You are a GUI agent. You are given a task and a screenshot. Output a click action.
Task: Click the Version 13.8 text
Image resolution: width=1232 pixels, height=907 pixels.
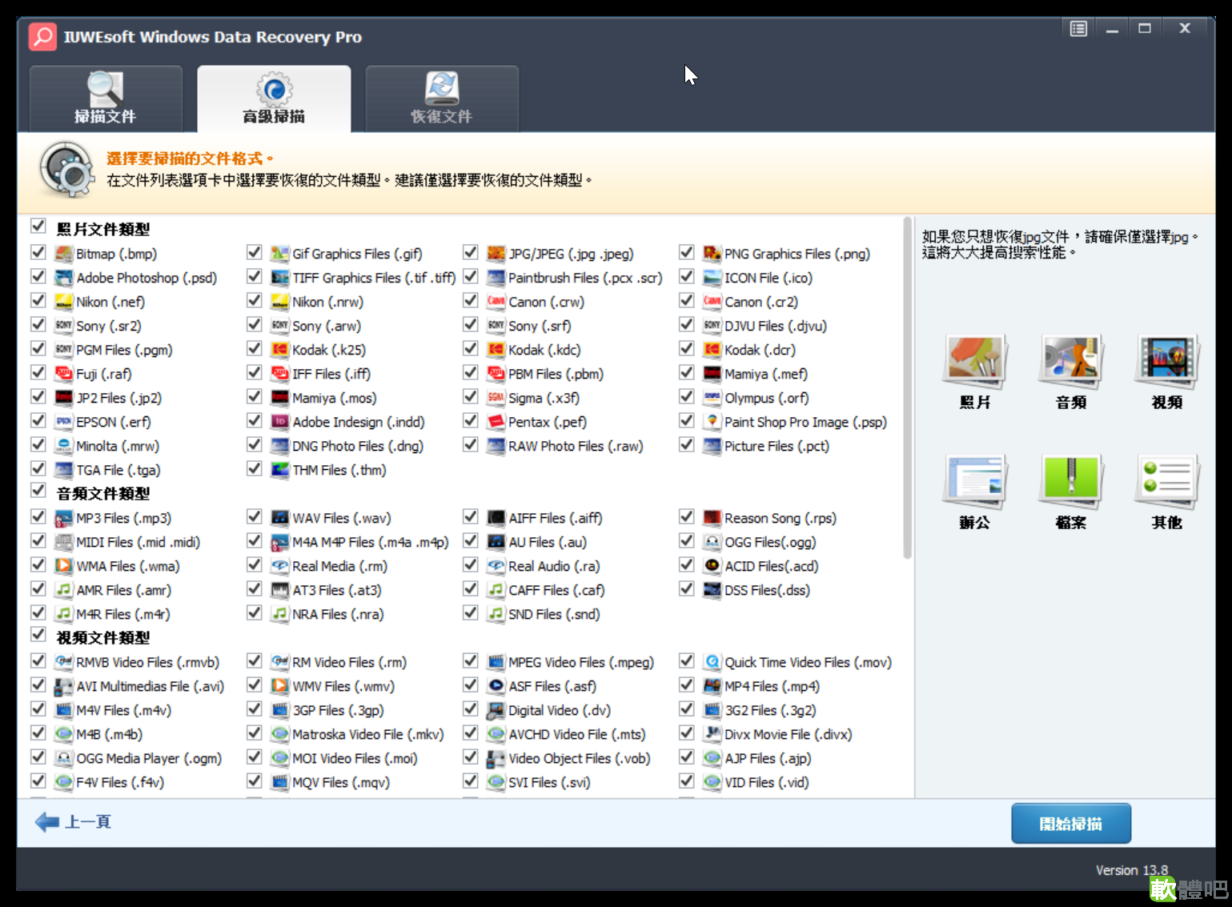1132,870
